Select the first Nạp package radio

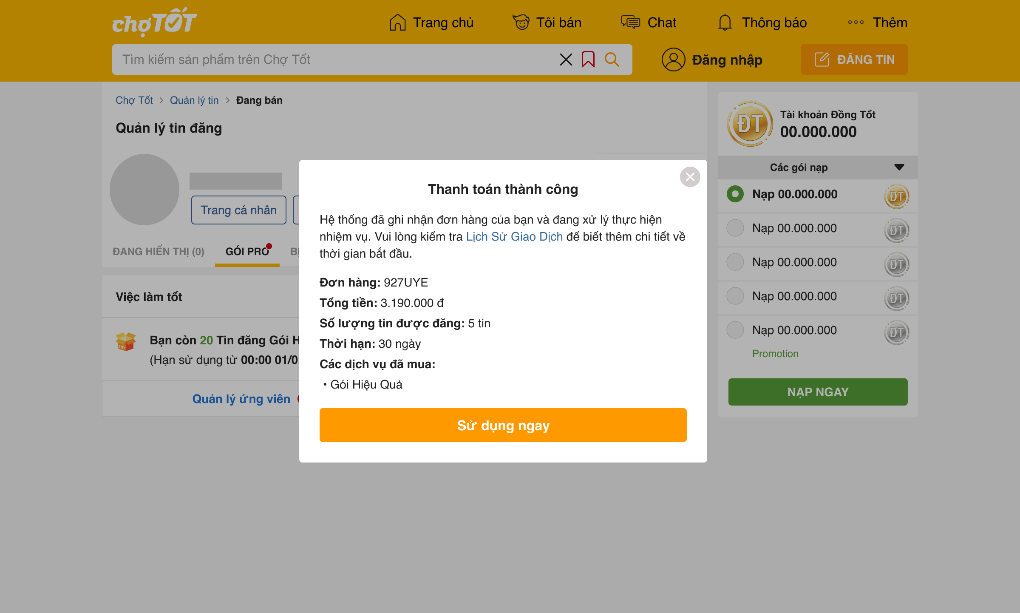735,194
